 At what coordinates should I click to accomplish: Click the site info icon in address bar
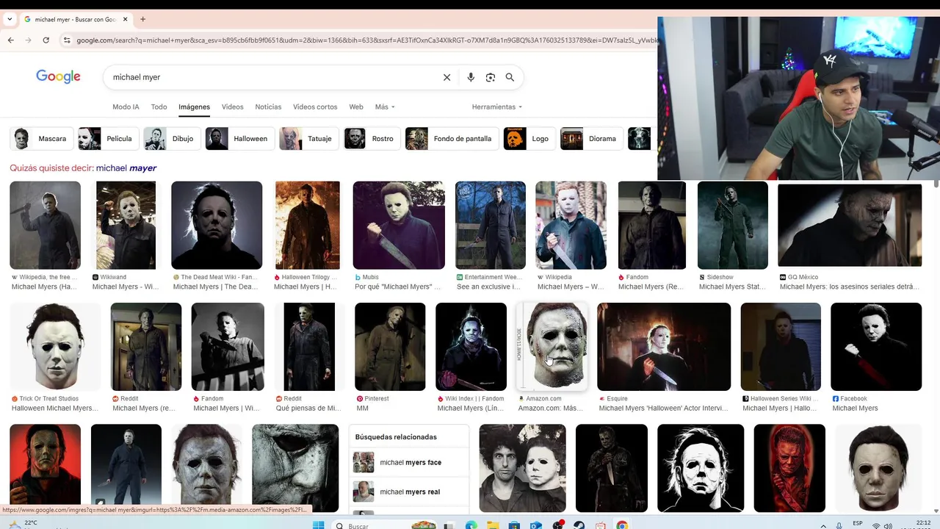[x=66, y=40]
